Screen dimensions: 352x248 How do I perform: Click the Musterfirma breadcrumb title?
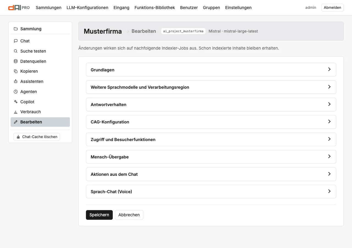[x=103, y=31]
